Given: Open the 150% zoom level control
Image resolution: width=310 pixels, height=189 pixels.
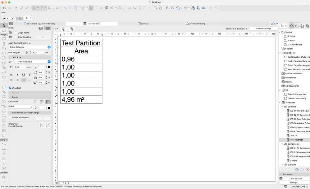Looking at the screenshot, I should point(58,183).
